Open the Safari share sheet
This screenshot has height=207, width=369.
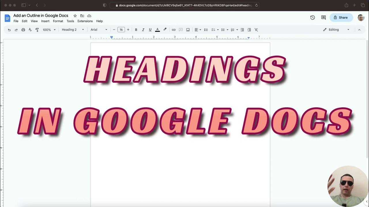[x=346, y=5]
